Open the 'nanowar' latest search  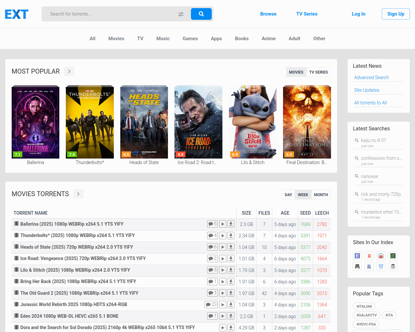pyautogui.click(x=370, y=176)
